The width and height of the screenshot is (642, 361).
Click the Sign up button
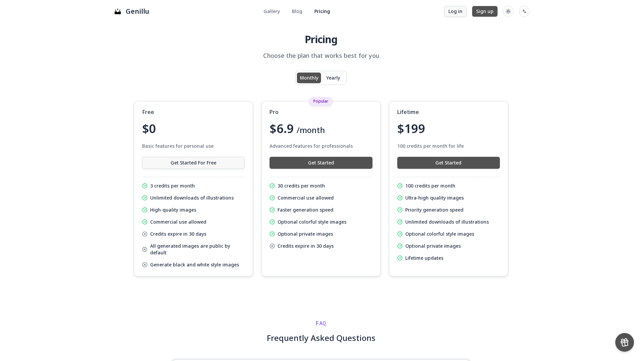coord(485,11)
